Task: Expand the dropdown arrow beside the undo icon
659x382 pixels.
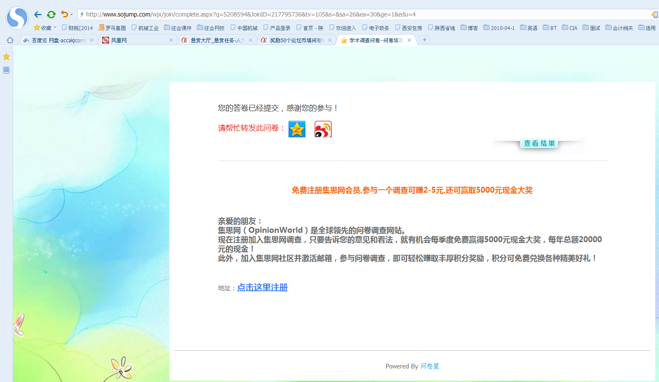Action: [72, 15]
